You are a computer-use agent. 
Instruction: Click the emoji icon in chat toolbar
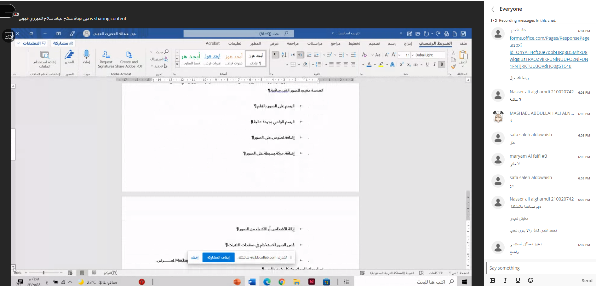point(530,280)
